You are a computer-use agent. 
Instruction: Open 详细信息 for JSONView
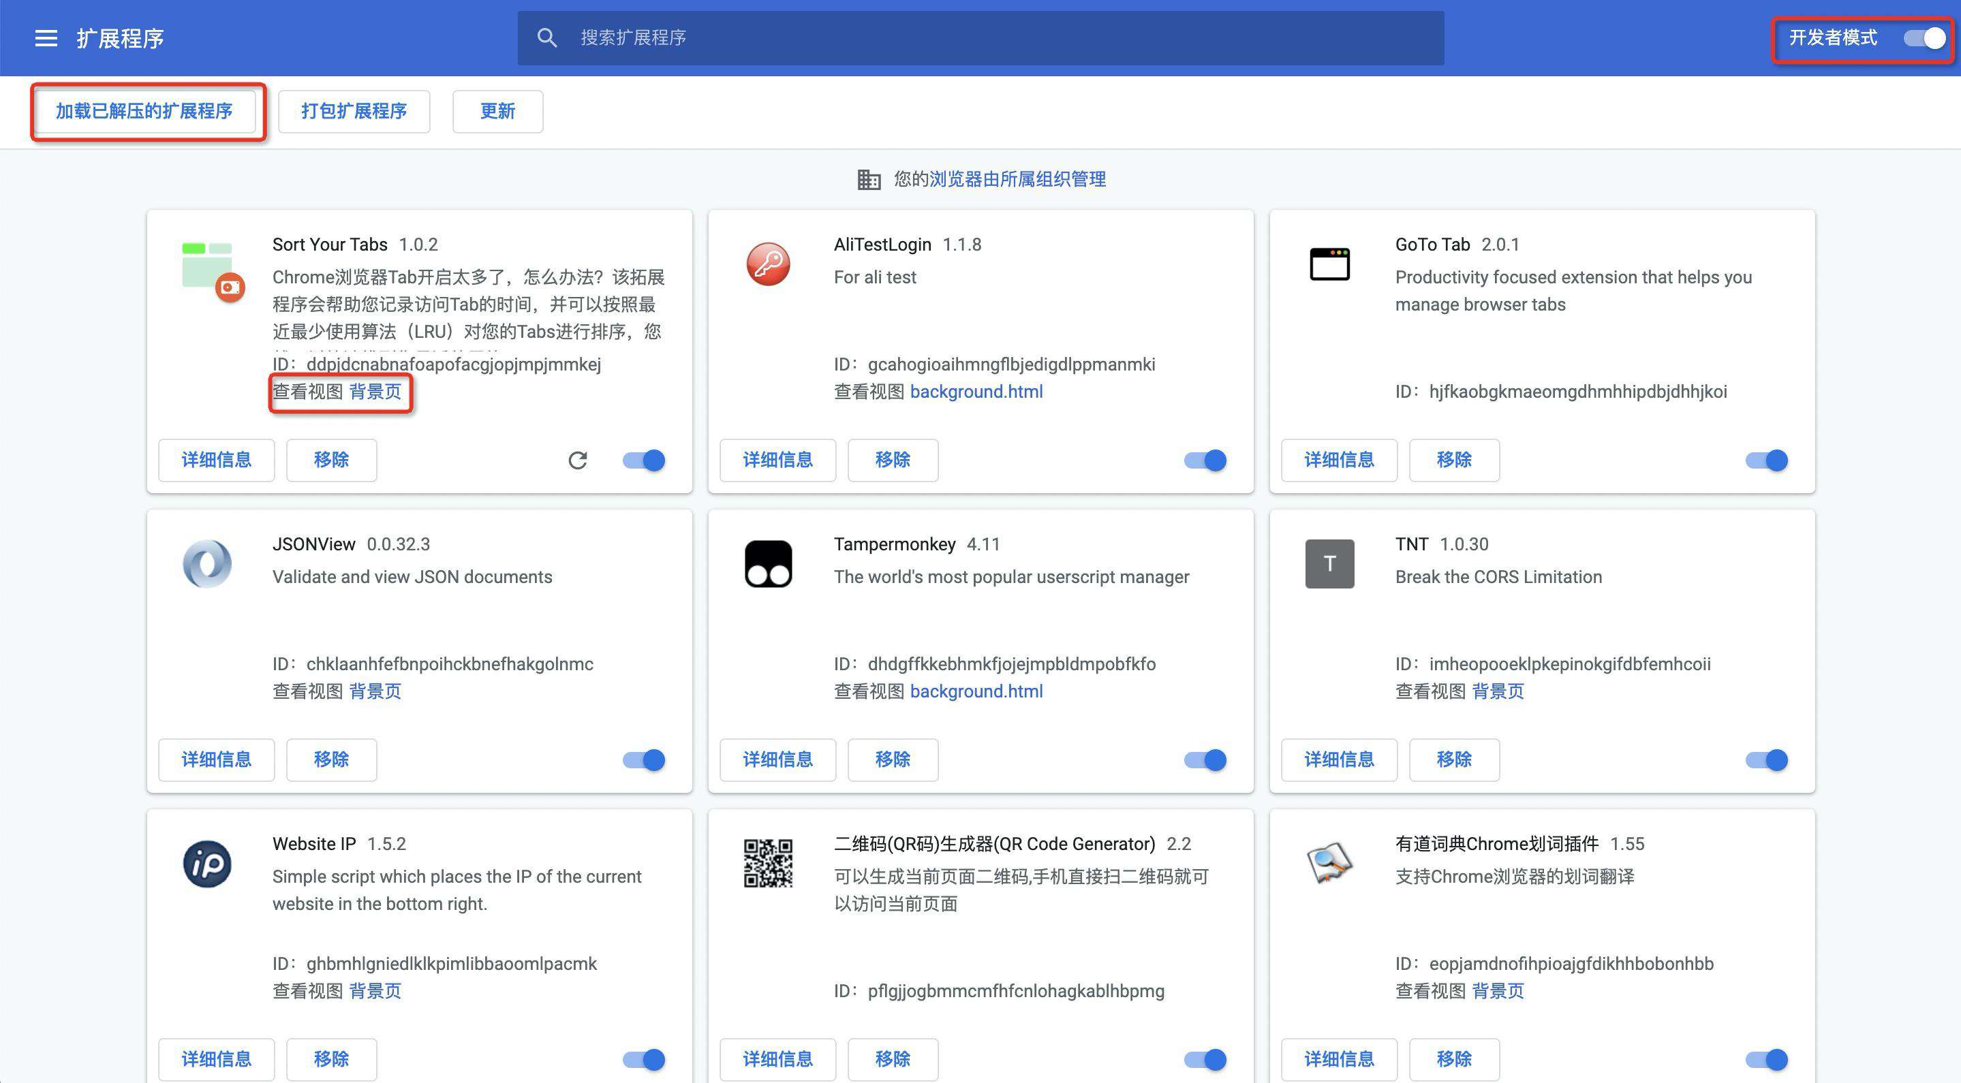point(216,759)
